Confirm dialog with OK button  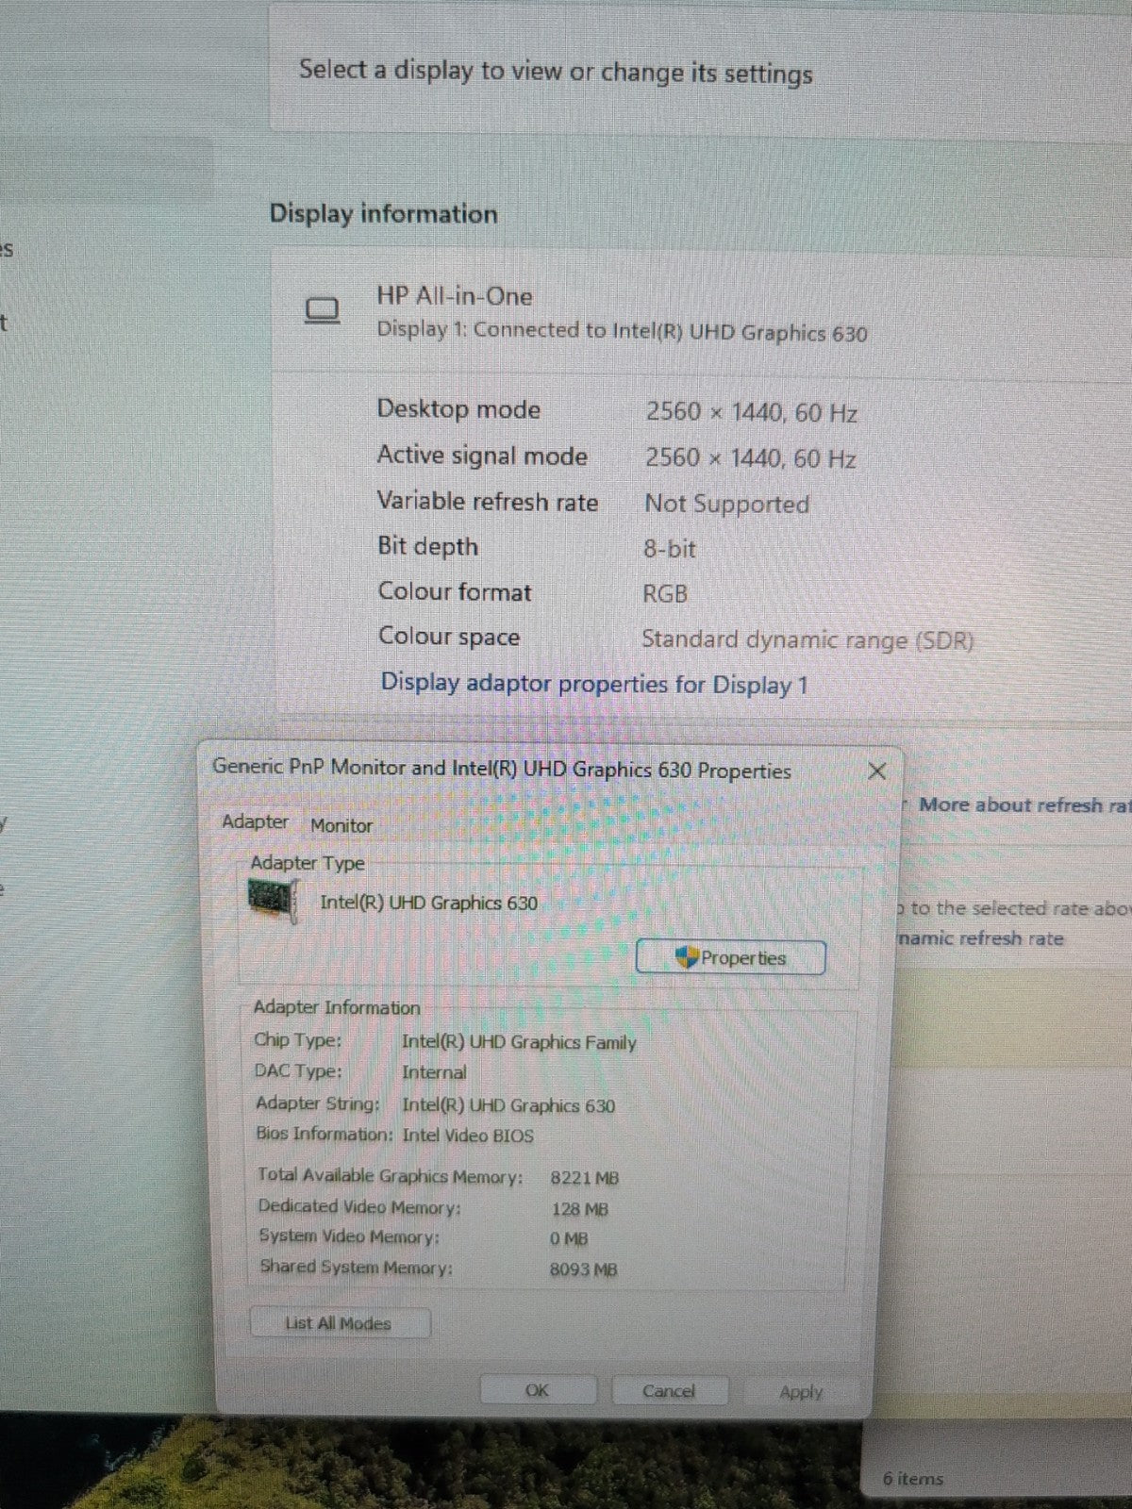(538, 1390)
